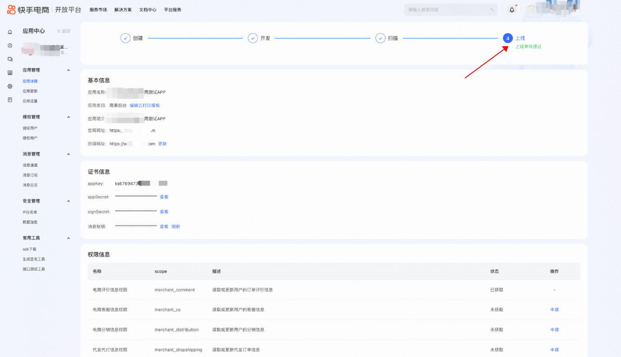The height and width of the screenshot is (357, 621).
Task: Click the 已获取 status cell
Action: pos(497,290)
